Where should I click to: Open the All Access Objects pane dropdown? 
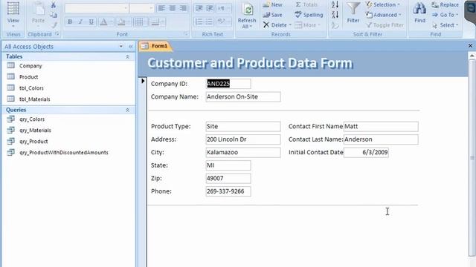tap(121, 46)
